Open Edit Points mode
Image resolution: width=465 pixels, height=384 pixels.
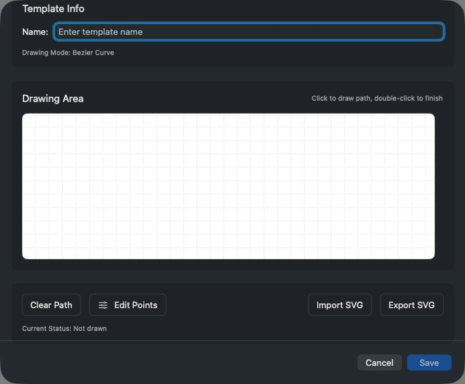click(128, 305)
